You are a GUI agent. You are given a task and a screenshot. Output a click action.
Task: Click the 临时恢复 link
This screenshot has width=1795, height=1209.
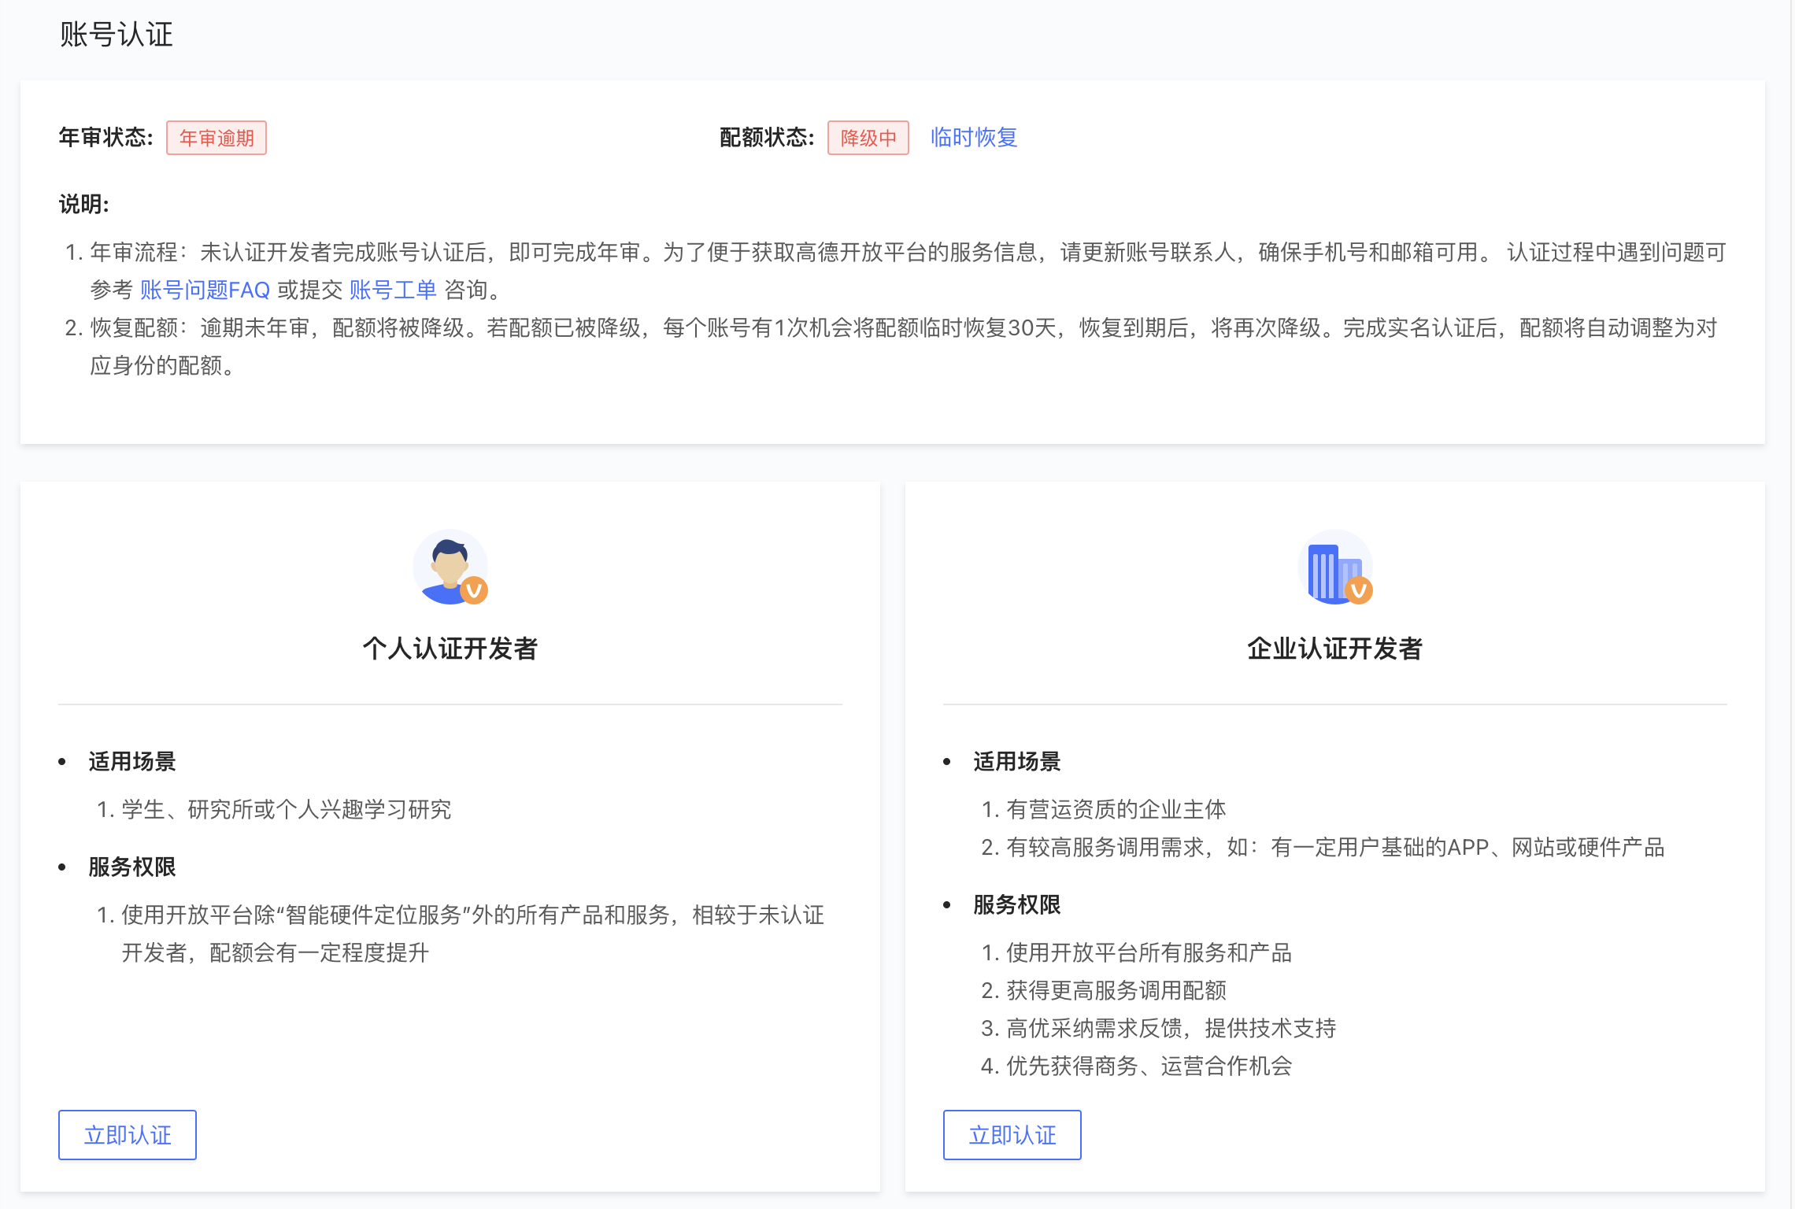point(974,138)
